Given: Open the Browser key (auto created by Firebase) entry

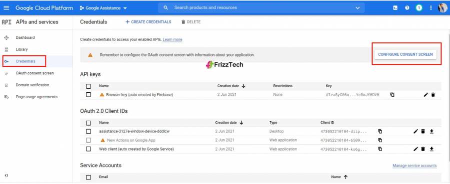Looking at the screenshot, I should tap(139, 95).
